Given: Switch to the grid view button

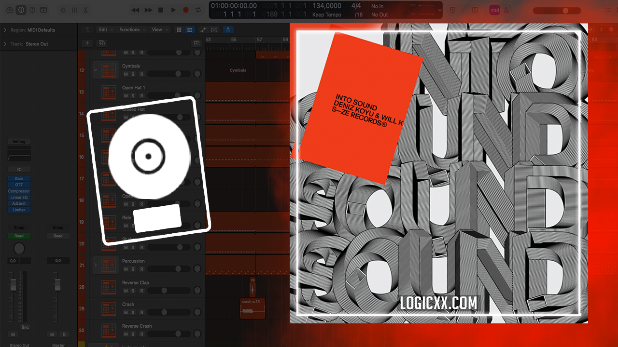Looking at the screenshot, I should (179, 30).
